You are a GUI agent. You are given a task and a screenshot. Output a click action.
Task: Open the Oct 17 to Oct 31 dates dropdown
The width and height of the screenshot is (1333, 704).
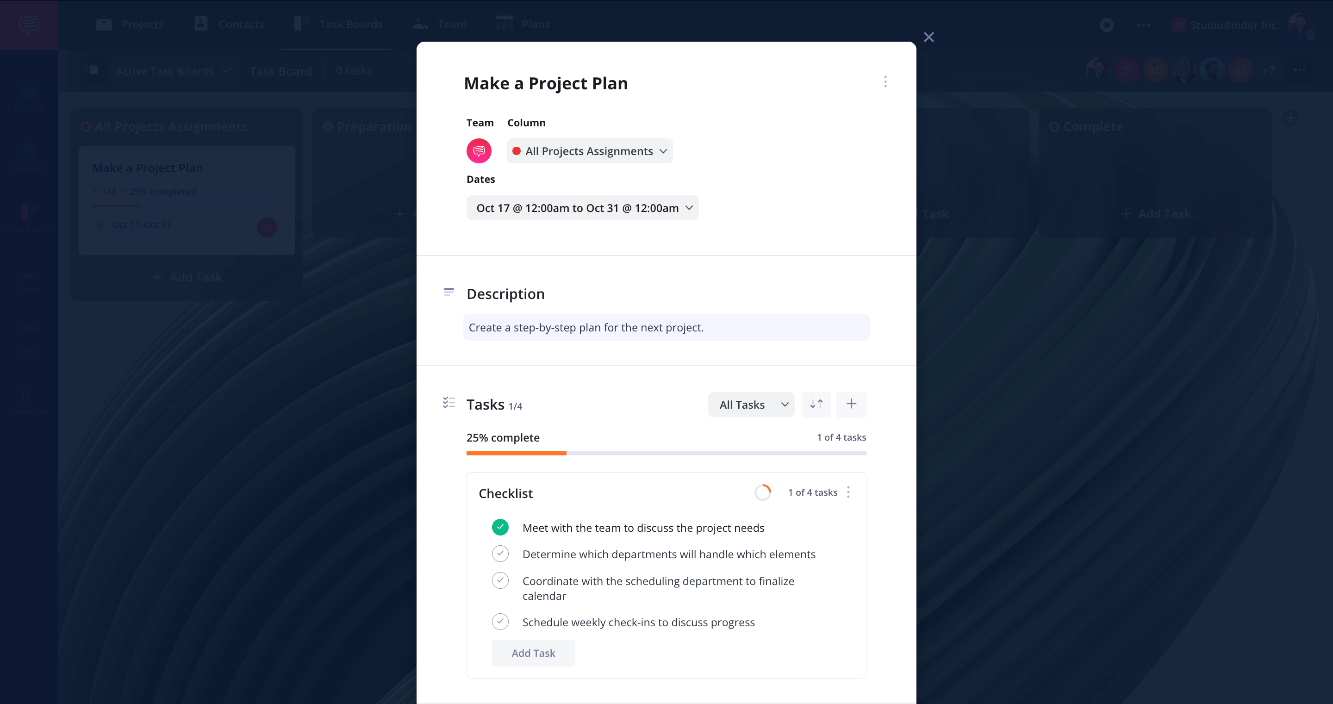(x=583, y=207)
